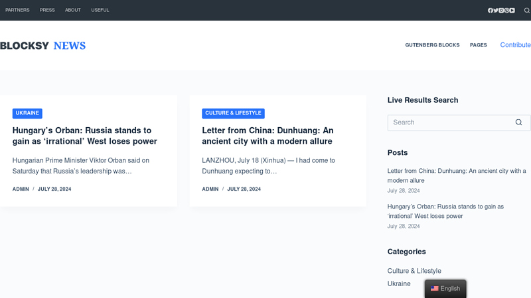
Task: Open the About top menu item
Action: pyautogui.click(x=73, y=10)
